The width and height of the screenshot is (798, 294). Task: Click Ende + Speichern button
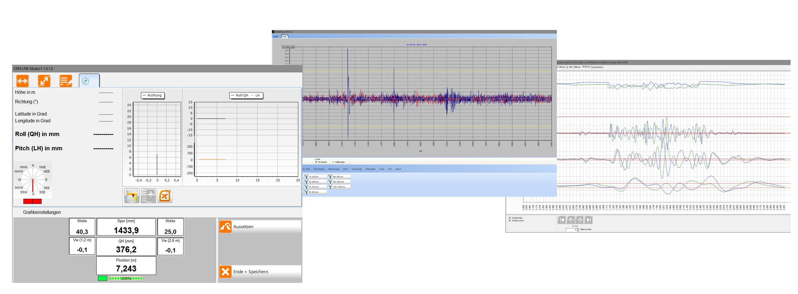[x=260, y=272]
